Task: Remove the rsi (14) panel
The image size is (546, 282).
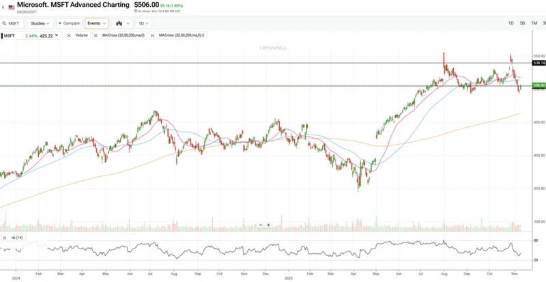Action: point(5,238)
